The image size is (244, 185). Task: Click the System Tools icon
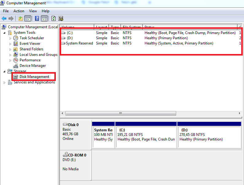[10, 33]
